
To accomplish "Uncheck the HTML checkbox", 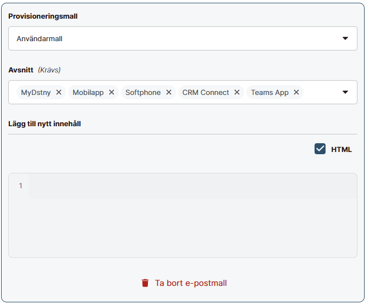I will pos(320,149).
